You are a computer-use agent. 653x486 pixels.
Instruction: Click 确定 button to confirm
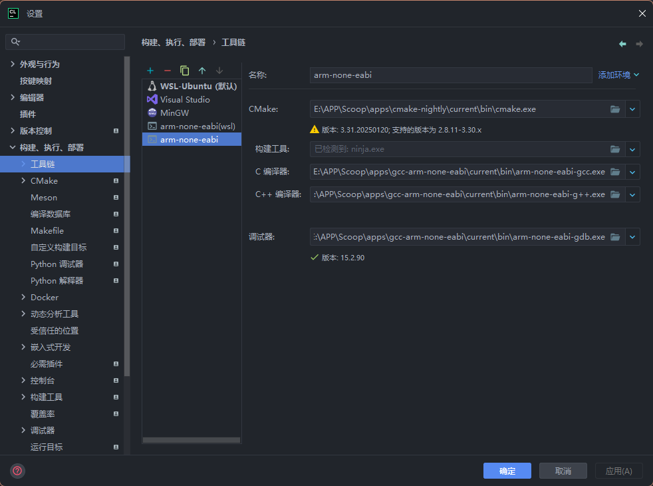507,471
